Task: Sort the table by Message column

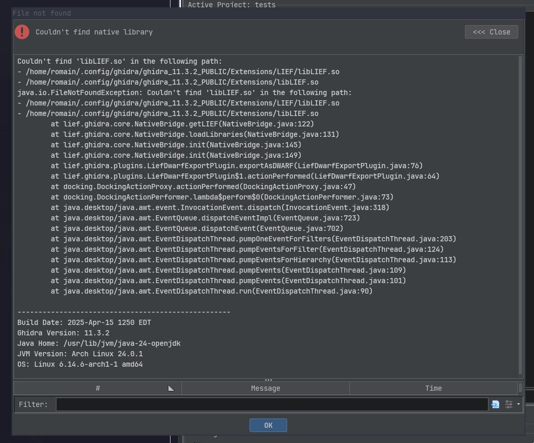Action: (x=266, y=388)
